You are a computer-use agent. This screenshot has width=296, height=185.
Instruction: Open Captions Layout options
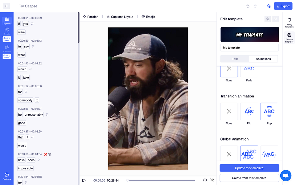(120, 17)
